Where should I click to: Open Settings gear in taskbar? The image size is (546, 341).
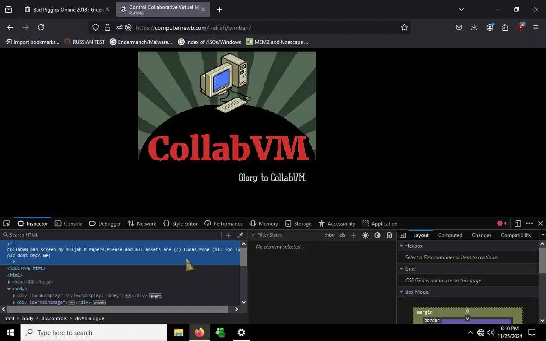coord(241,332)
